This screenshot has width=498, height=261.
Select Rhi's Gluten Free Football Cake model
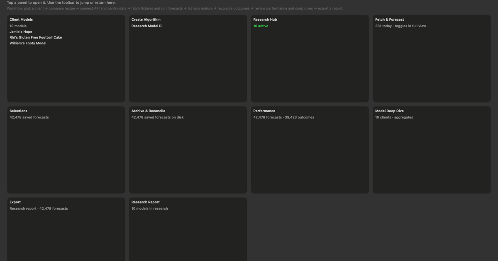tap(36, 37)
